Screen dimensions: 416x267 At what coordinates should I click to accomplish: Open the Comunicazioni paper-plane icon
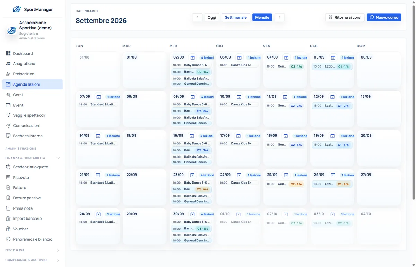8,125
